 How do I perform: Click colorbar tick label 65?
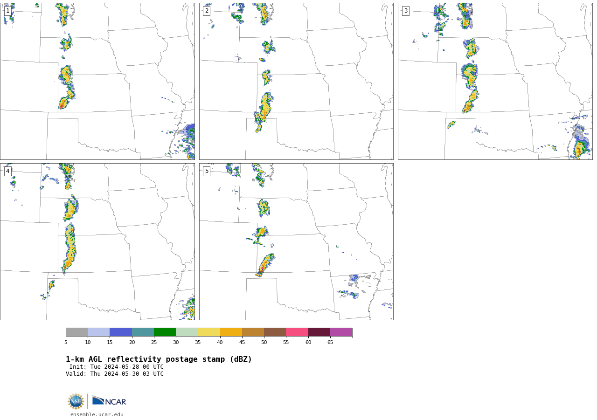pos(330,343)
